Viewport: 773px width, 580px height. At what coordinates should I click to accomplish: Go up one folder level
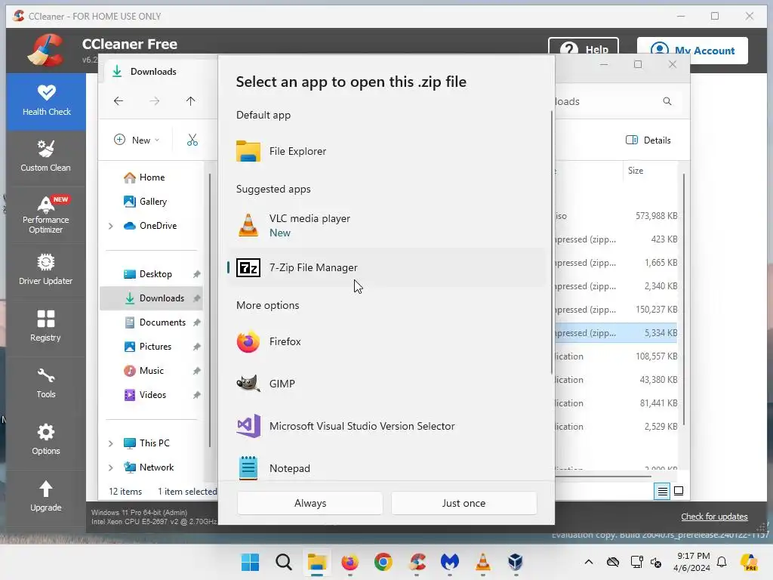tap(191, 101)
